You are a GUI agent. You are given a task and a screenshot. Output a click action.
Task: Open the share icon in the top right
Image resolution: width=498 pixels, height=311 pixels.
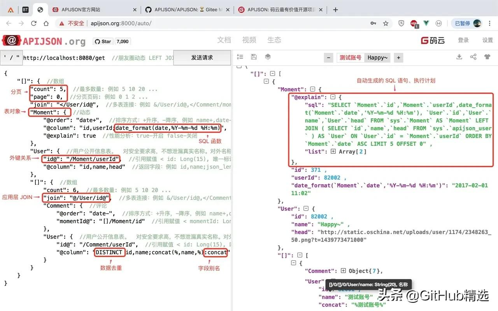pyautogui.click(x=473, y=57)
